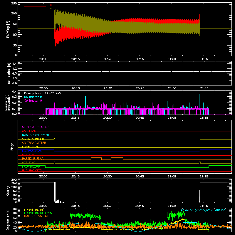Click the GAP_FLAG label
This screenshot has height=235, width=235.
29,131
